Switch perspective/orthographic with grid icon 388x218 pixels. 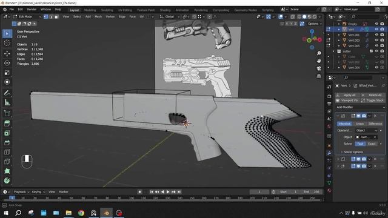point(319,76)
